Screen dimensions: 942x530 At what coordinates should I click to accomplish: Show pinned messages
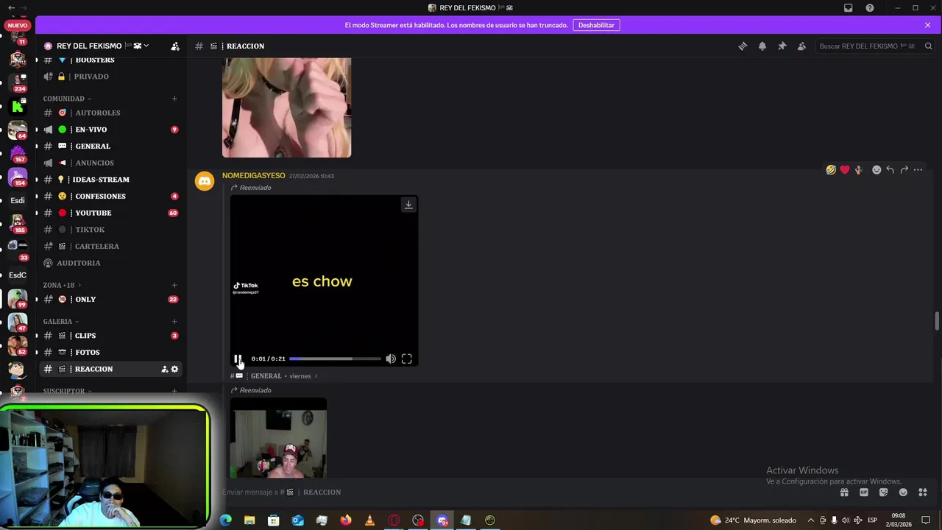coord(782,46)
